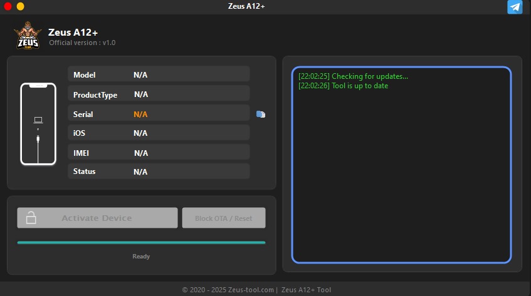Viewport: 531px width, 296px height.
Task: Click the Model field label
Action: (x=85, y=75)
